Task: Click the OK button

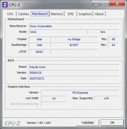Action: (x=112, y=123)
